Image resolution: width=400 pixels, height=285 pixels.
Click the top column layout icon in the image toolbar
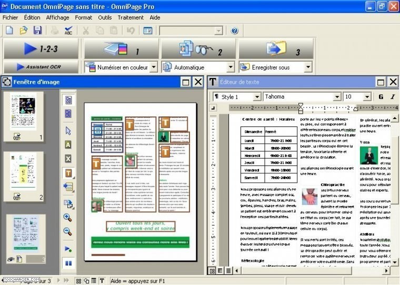click(x=68, y=100)
